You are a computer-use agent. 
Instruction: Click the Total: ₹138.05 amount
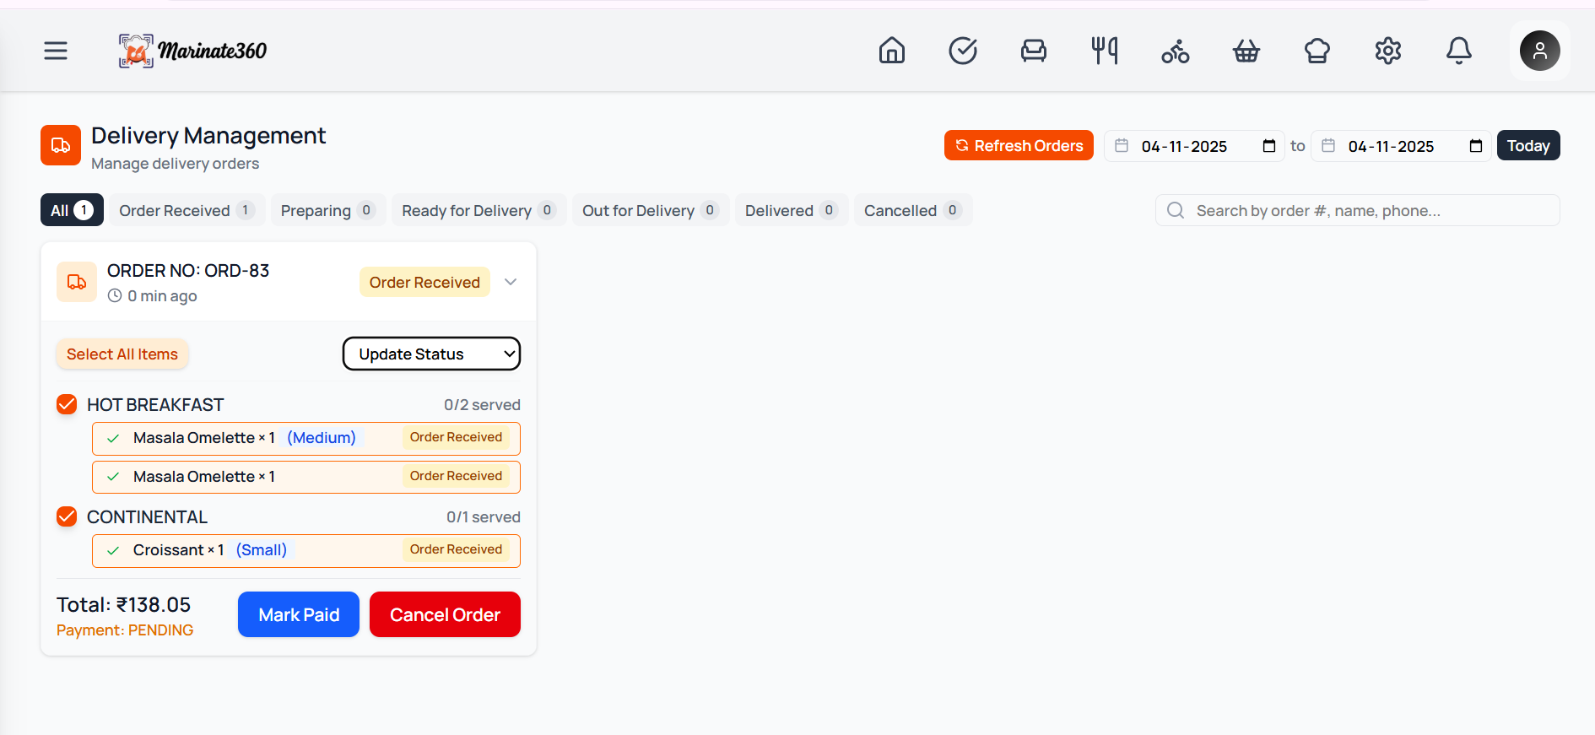[x=124, y=604]
